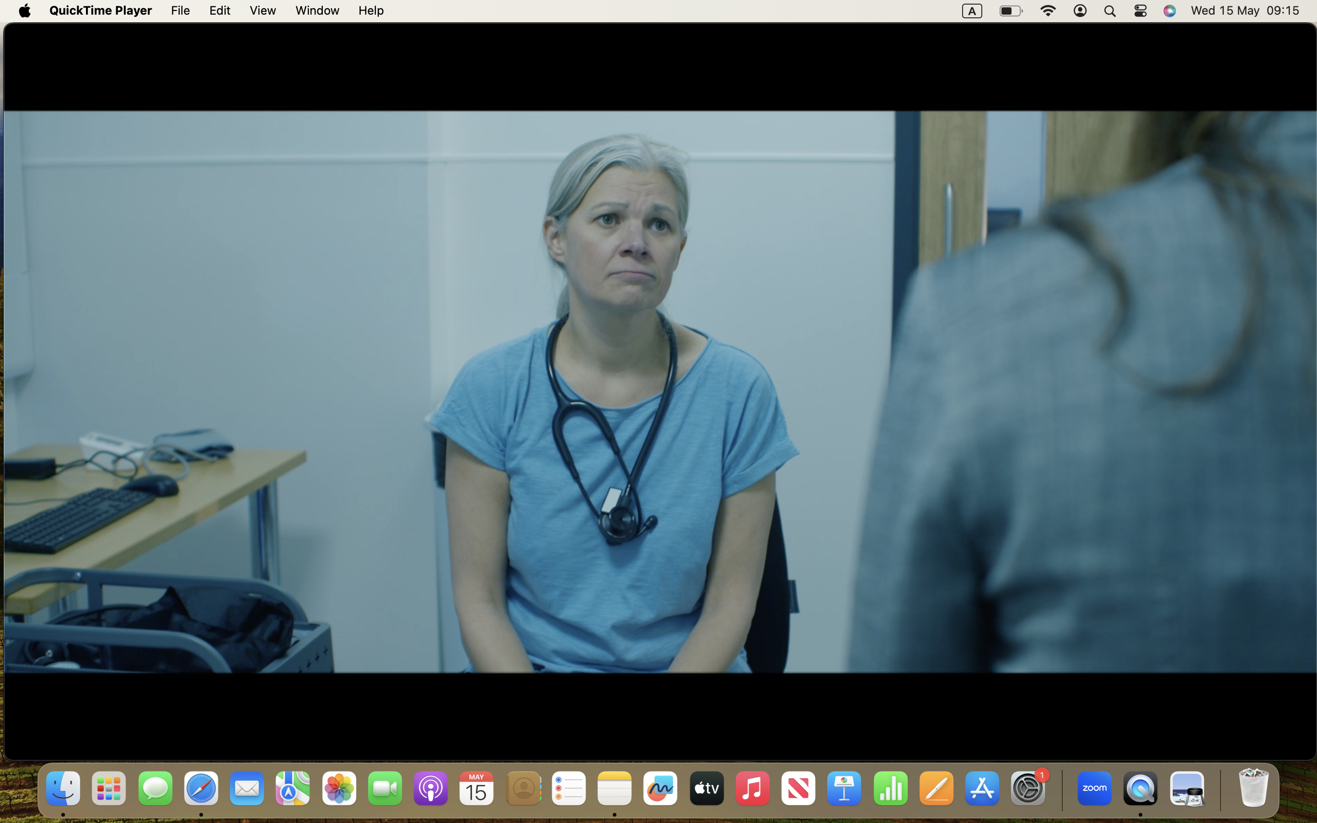This screenshot has width=1317, height=823.
Task: Open Spotlight search
Action: (x=1110, y=11)
